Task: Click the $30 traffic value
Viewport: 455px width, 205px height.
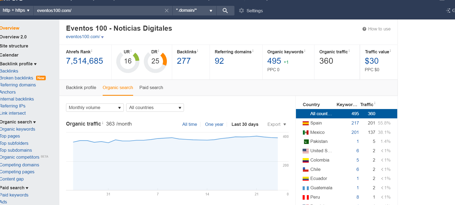Action: 372,61
